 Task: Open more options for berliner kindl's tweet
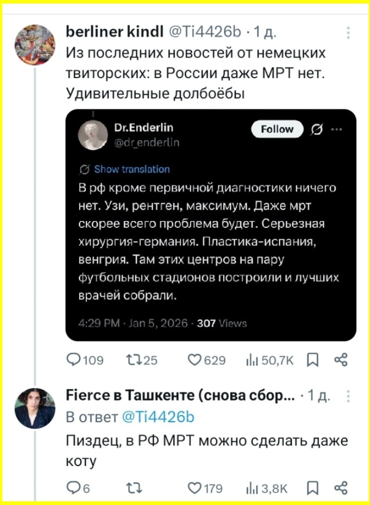(349, 34)
